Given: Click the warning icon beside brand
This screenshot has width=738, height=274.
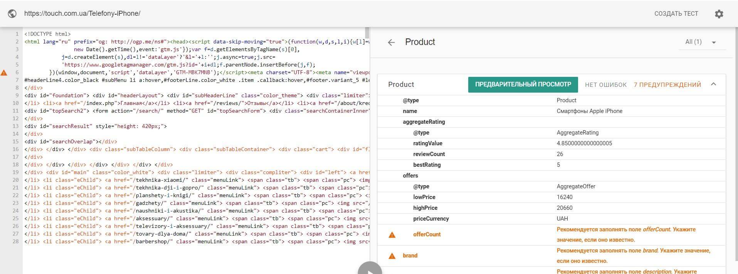Looking at the screenshot, I should click(x=392, y=256).
